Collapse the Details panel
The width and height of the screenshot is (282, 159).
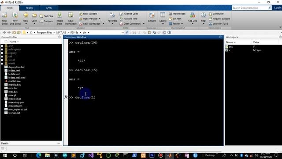pos(59,144)
